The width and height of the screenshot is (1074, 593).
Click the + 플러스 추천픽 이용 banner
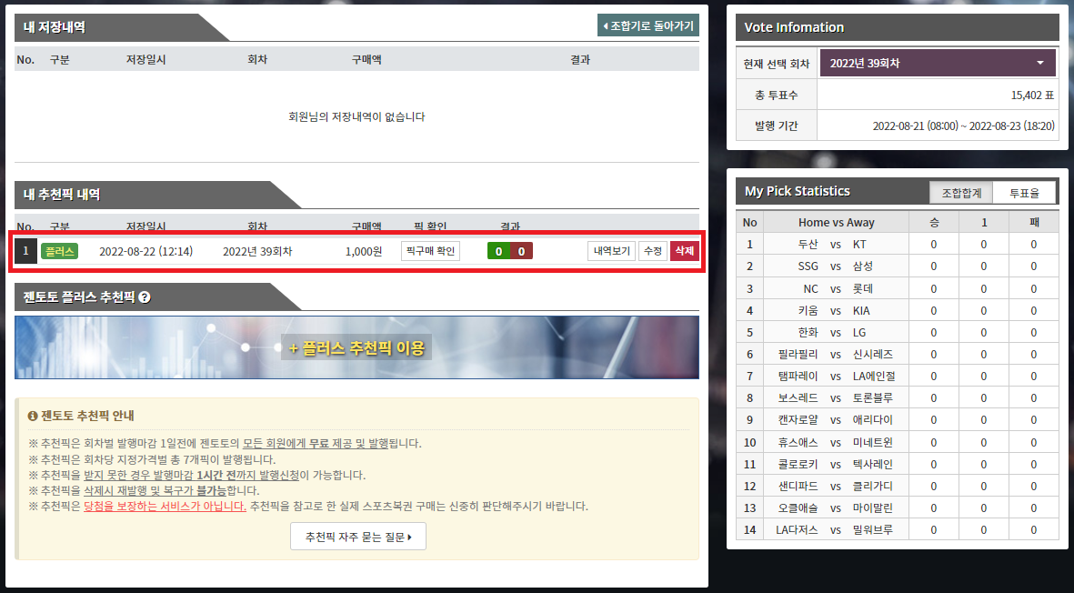click(x=356, y=347)
